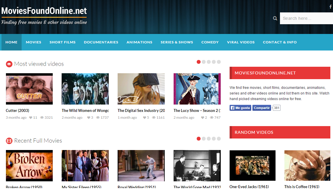Open the Viral Videos menu
Viewport: 333px width, 189px height.
(241, 42)
